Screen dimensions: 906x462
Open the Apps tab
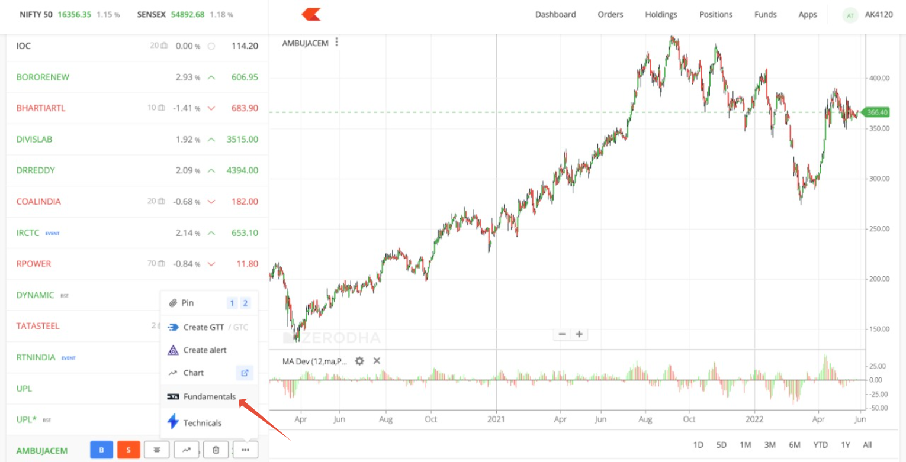808,15
